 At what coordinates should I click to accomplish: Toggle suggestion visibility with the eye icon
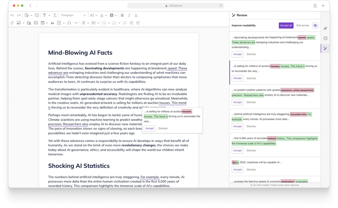(315, 25)
